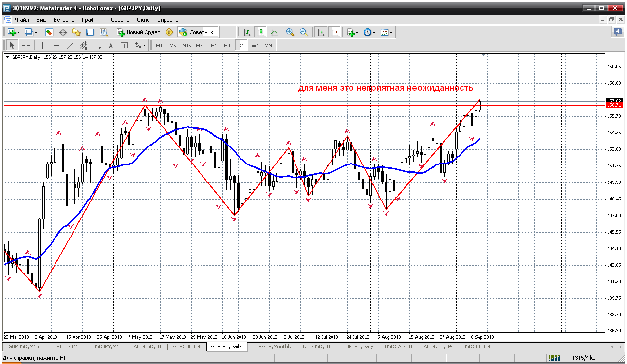
Task: Open the Сервис menu
Action: [x=120, y=20]
